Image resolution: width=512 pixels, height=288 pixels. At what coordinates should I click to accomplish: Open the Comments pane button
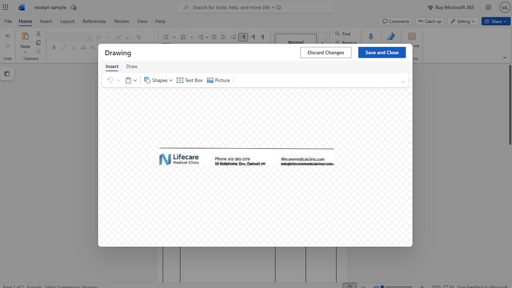[x=395, y=21]
